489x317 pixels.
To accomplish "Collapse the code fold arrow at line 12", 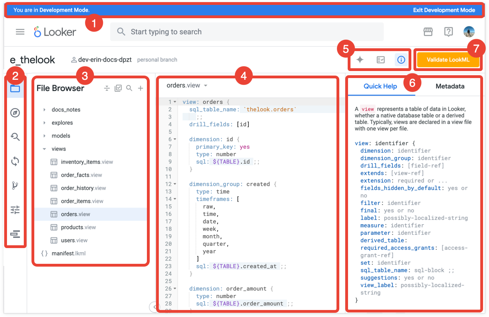I will (175, 184).
